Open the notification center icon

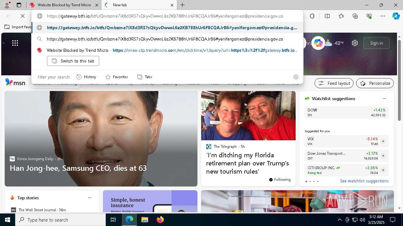[393, 220]
